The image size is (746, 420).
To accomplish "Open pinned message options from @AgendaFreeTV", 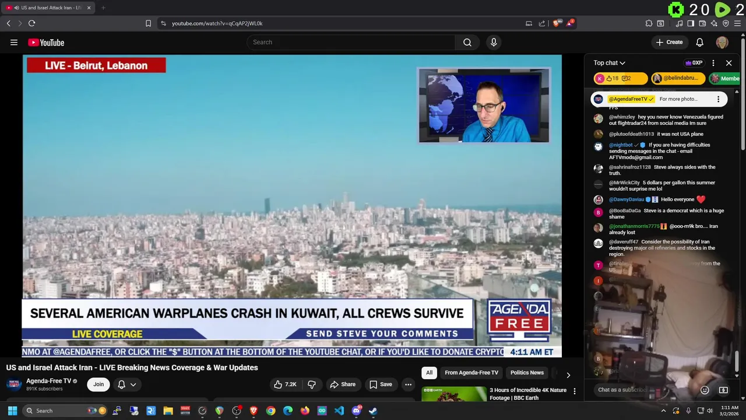I will [718, 99].
